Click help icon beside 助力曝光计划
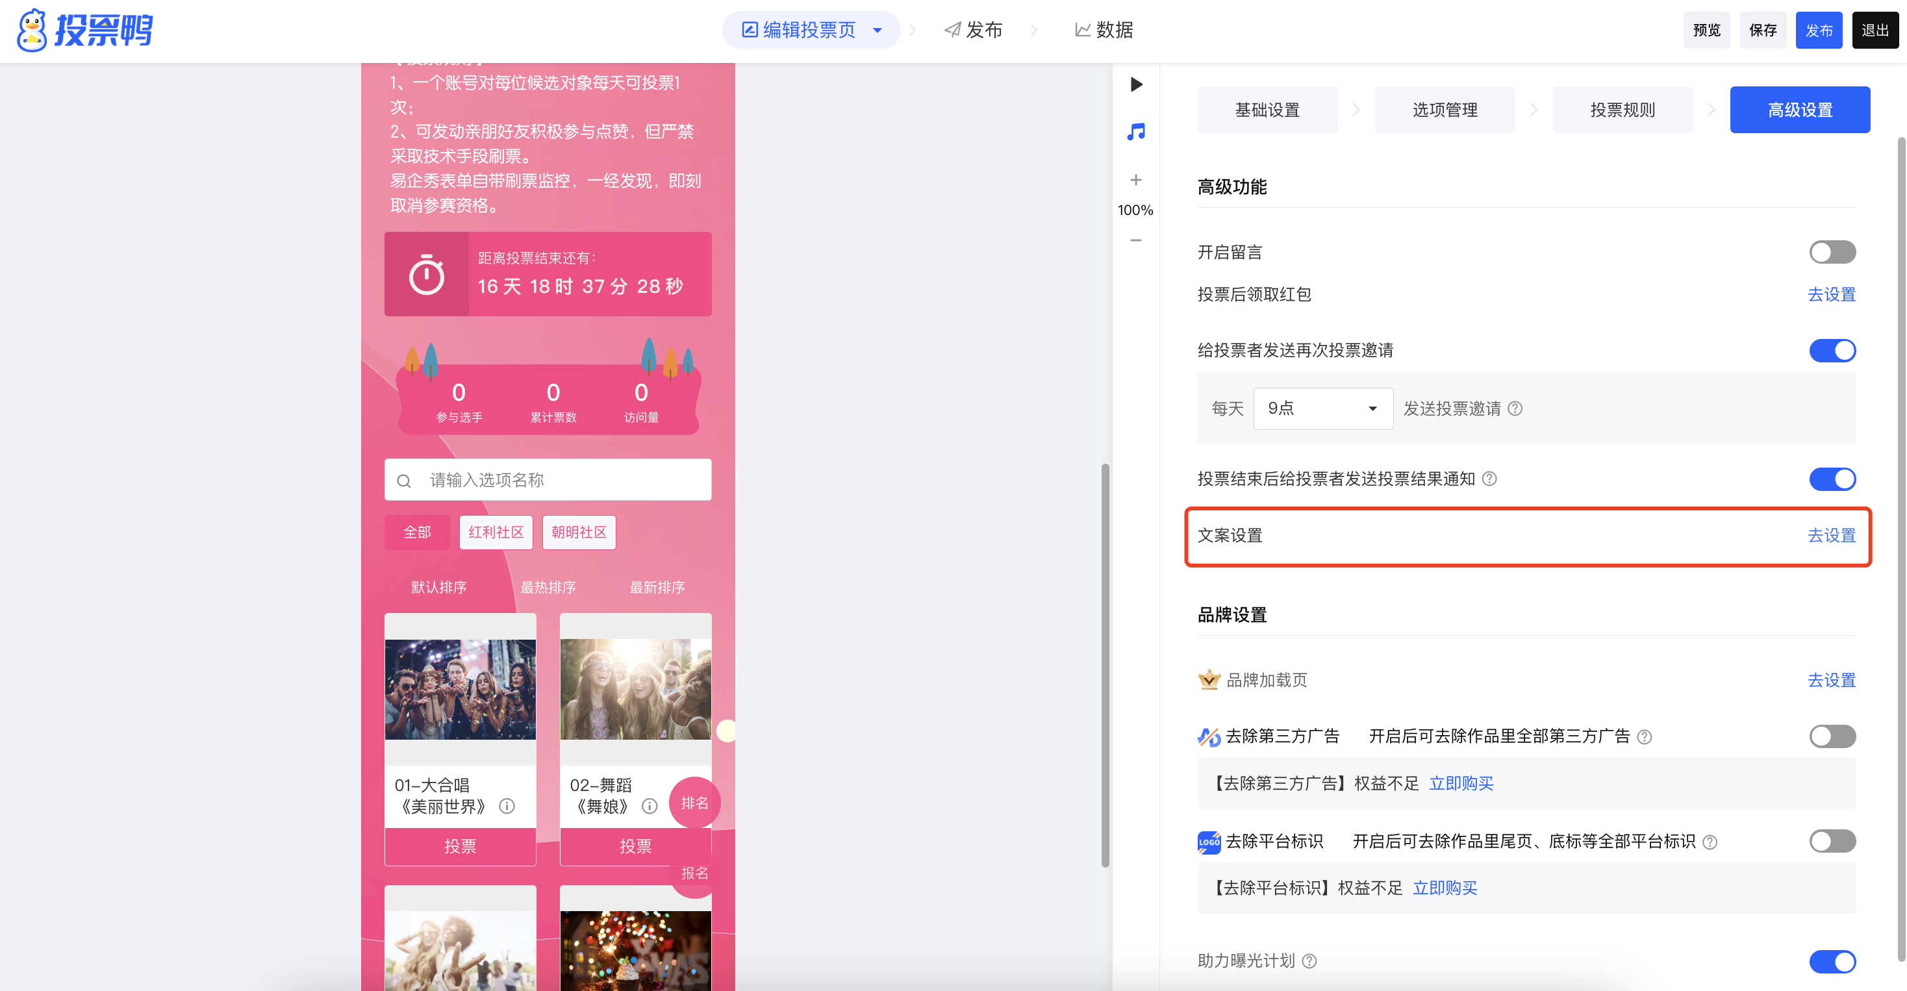The image size is (1907, 991). click(1309, 960)
